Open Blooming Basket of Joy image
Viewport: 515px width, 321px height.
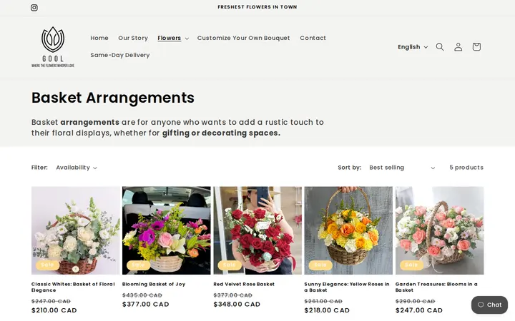167,230
